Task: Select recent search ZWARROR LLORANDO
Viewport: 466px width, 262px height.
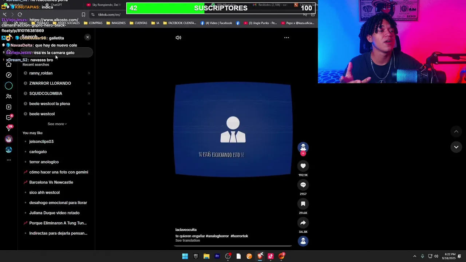Action: (x=50, y=83)
